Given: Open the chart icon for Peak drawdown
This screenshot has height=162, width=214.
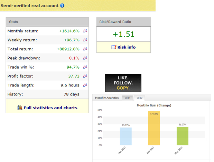Looking at the screenshot, I should tap(85, 58).
